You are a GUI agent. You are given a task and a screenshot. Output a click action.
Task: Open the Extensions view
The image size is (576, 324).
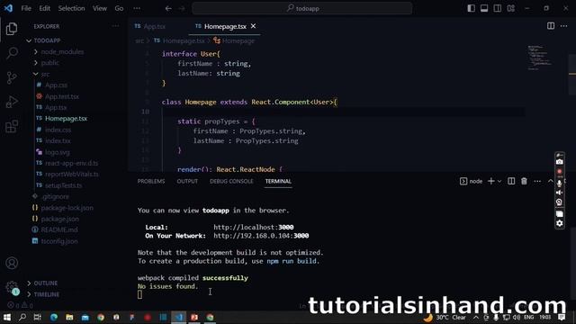(12, 126)
